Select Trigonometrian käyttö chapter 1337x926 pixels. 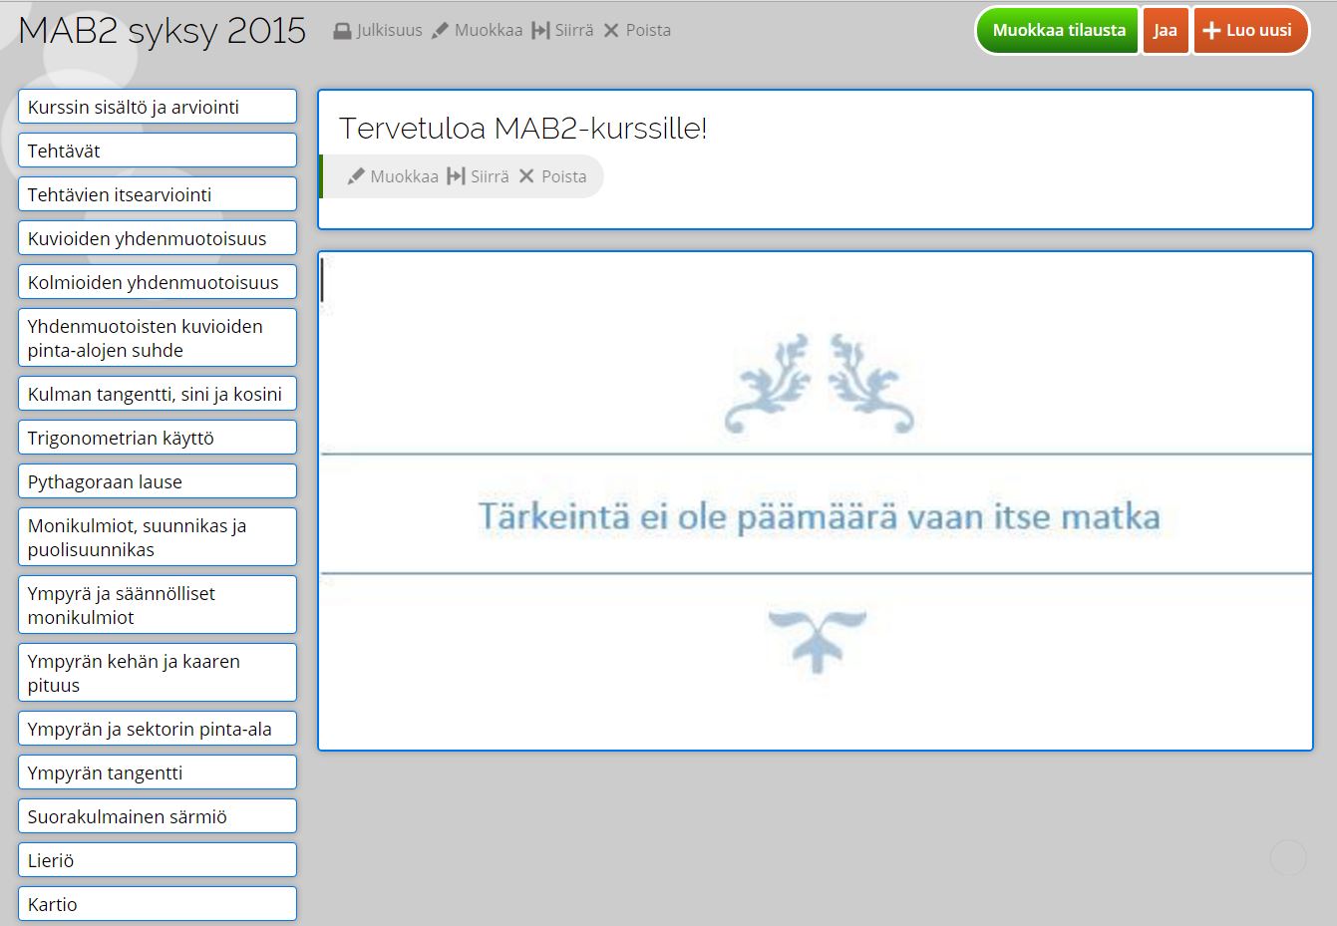(158, 438)
